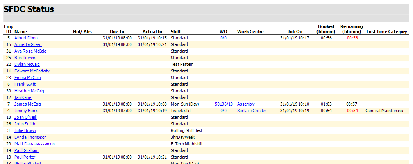Viewport: 413px width, 164px height.
Task: Click the Booked (hh:mm) column header
Action: (x=326, y=29)
